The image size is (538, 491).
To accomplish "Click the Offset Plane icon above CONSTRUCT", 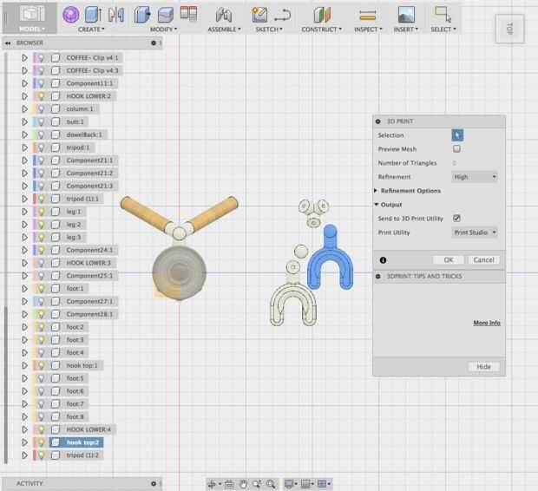I will [x=322, y=15].
